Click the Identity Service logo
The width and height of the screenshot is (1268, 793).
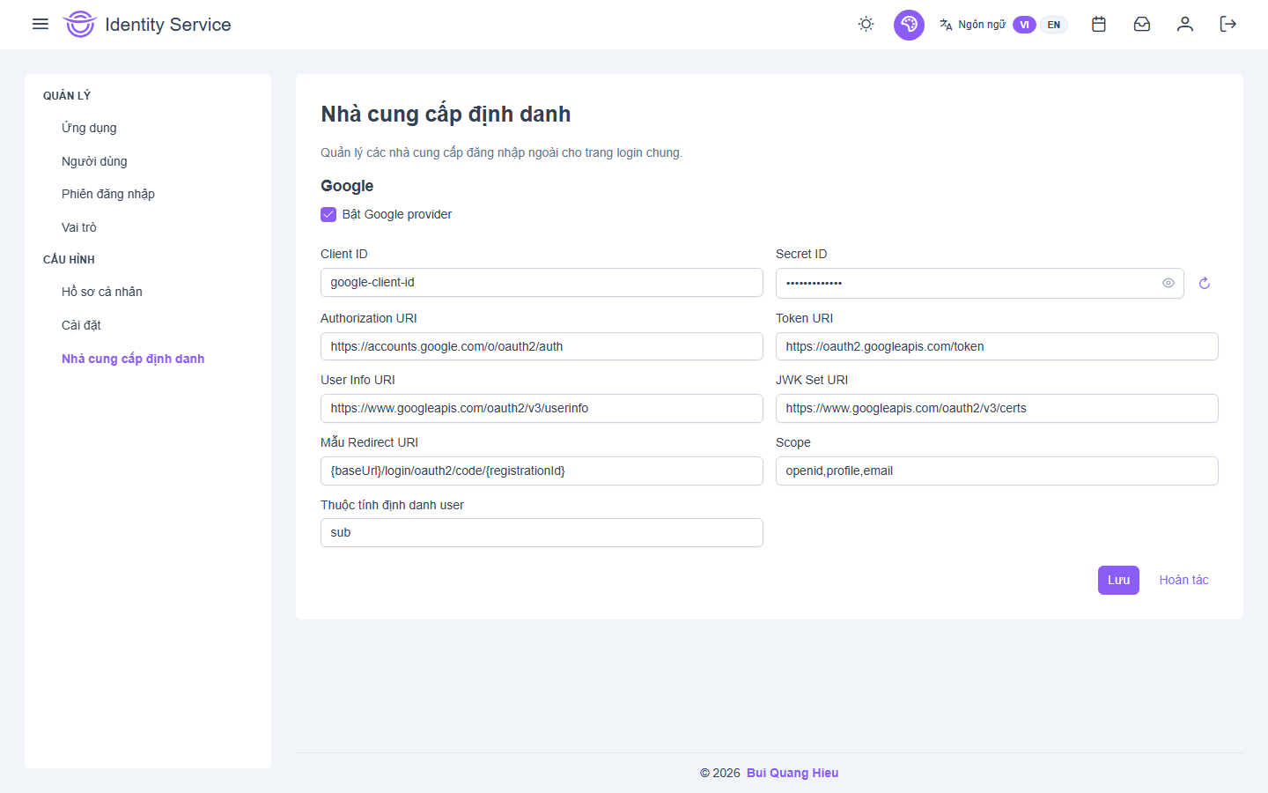tap(79, 25)
